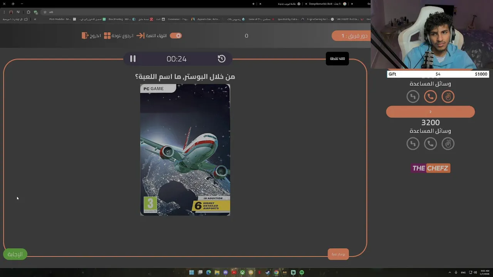
Task: Click the THE CHEFZ sponsor logo
Action: (x=431, y=168)
